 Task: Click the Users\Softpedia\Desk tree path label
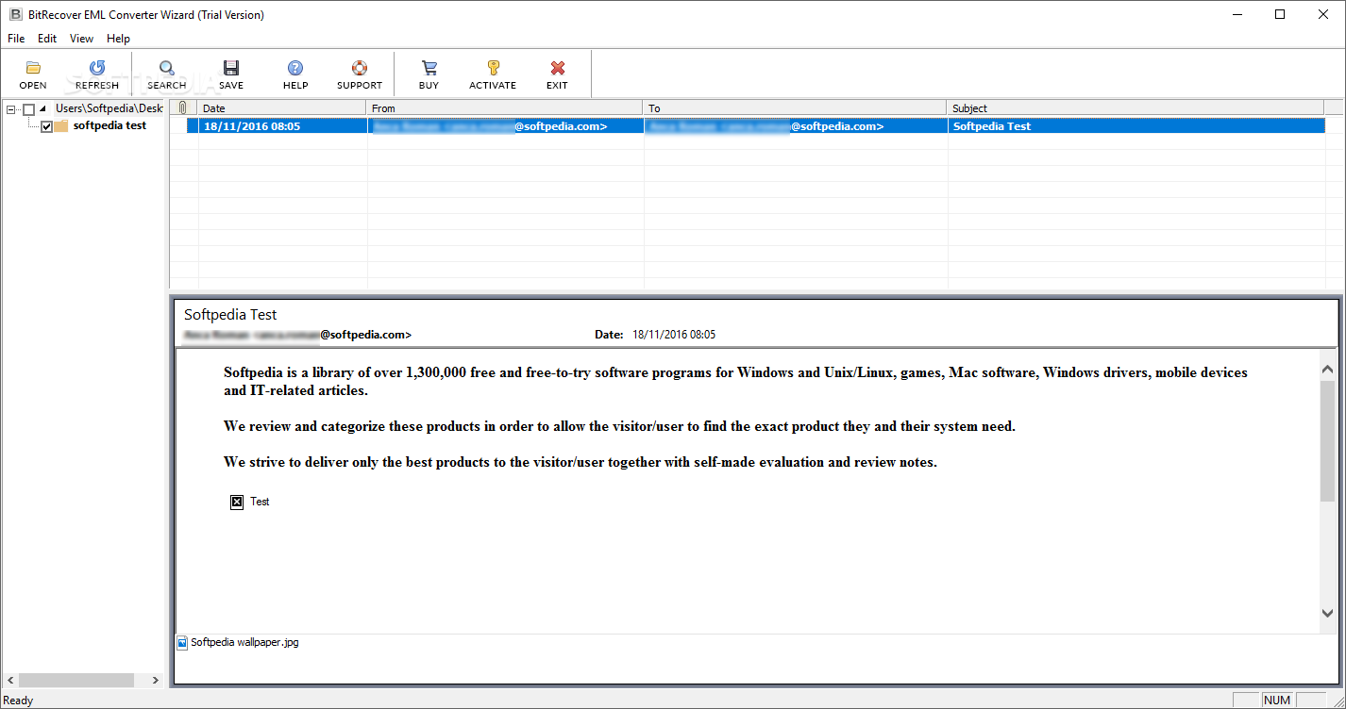click(109, 109)
